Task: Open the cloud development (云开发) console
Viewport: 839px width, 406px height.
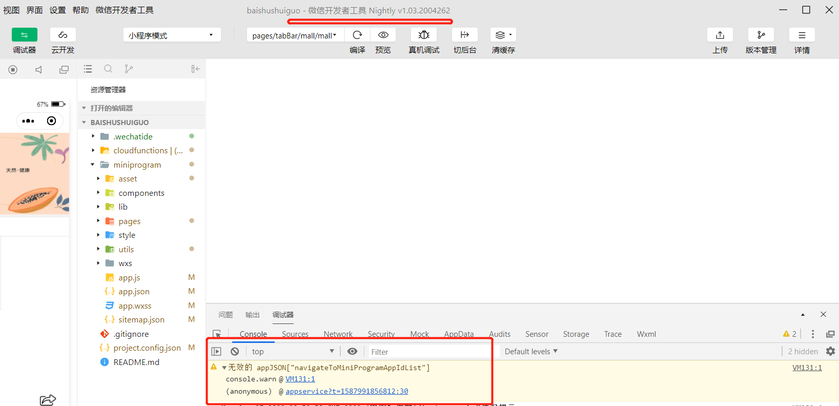Action: (63, 35)
